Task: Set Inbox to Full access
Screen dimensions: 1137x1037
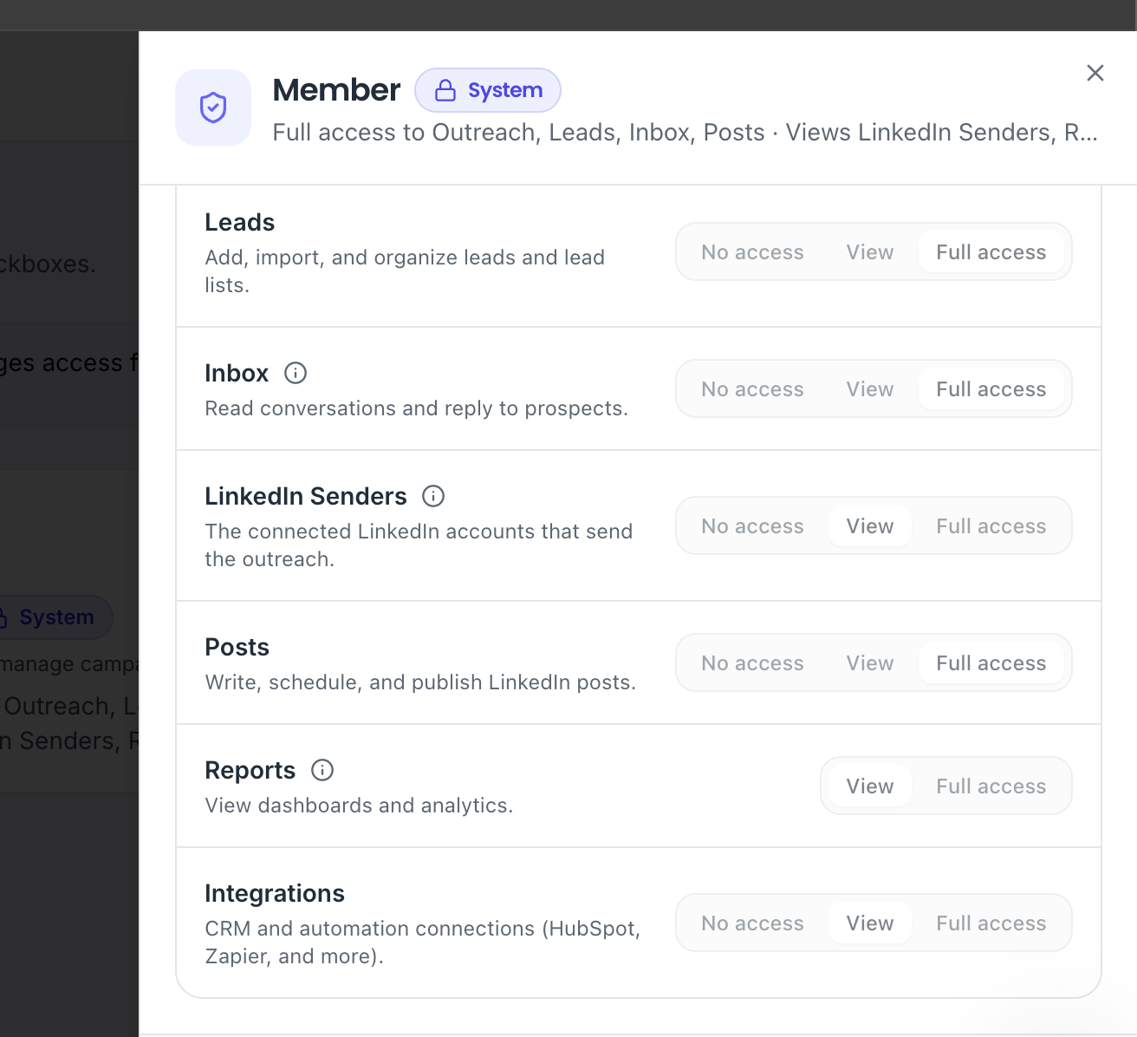Action: pos(991,389)
